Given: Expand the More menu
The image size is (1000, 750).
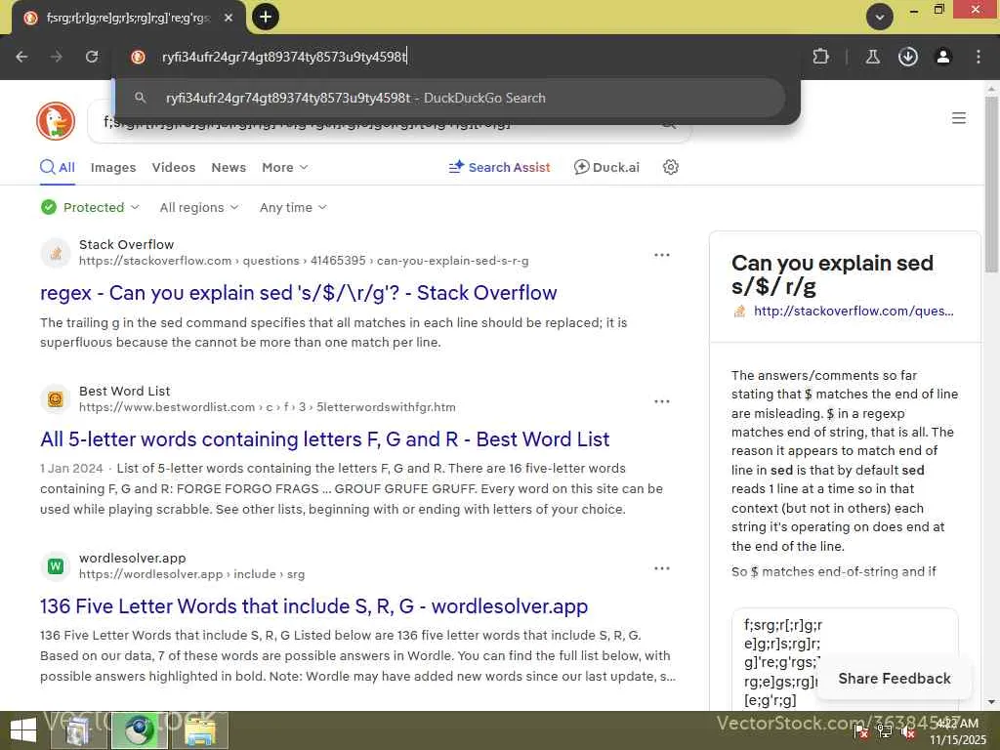Looking at the screenshot, I should click(285, 168).
